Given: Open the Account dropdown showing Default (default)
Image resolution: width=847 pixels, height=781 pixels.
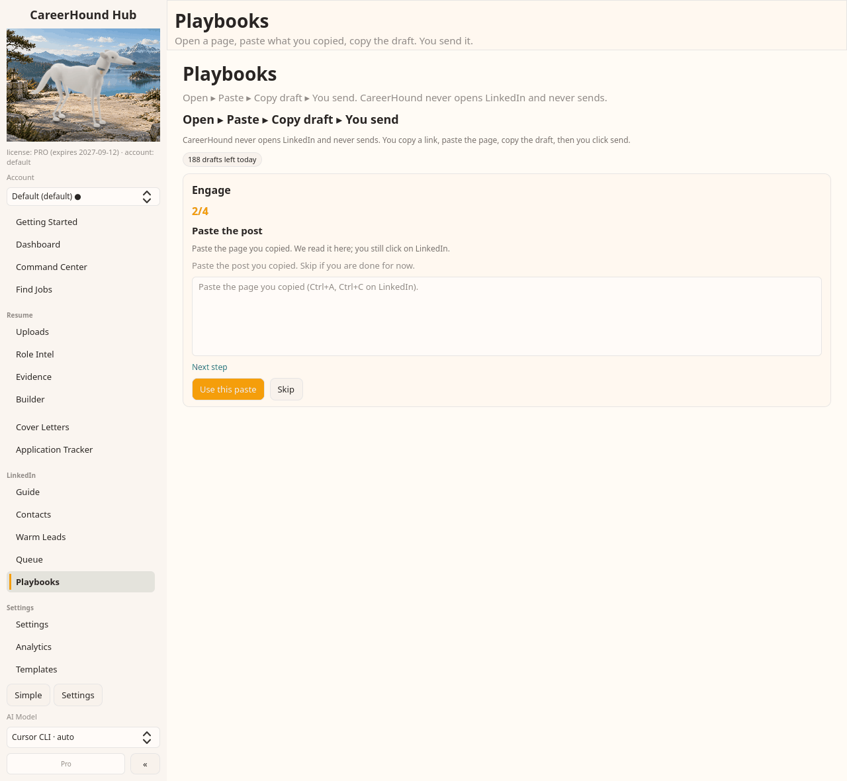Looking at the screenshot, I should (x=83, y=197).
